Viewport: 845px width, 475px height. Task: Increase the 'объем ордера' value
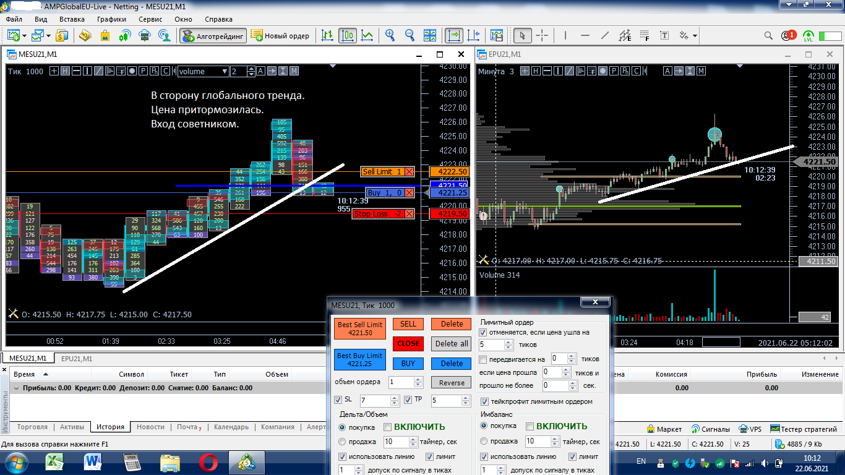pyautogui.click(x=418, y=380)
